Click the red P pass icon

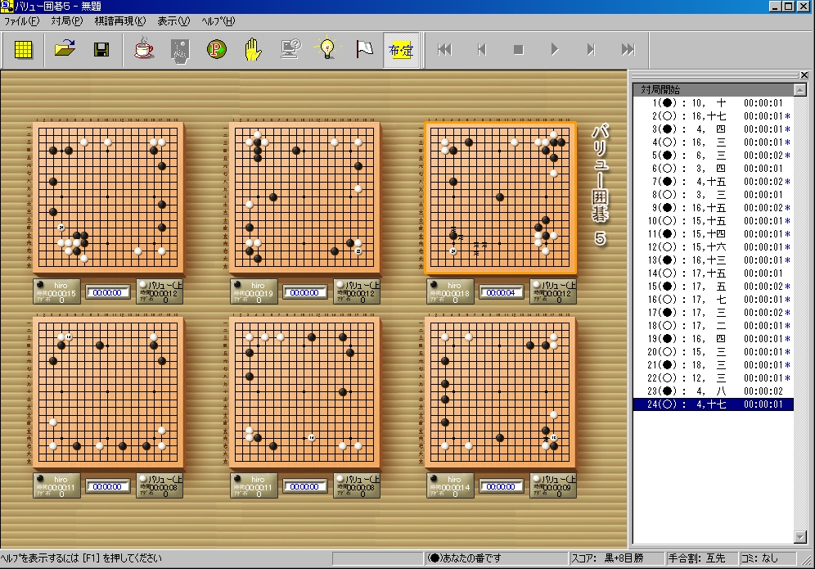click(217, 50)
